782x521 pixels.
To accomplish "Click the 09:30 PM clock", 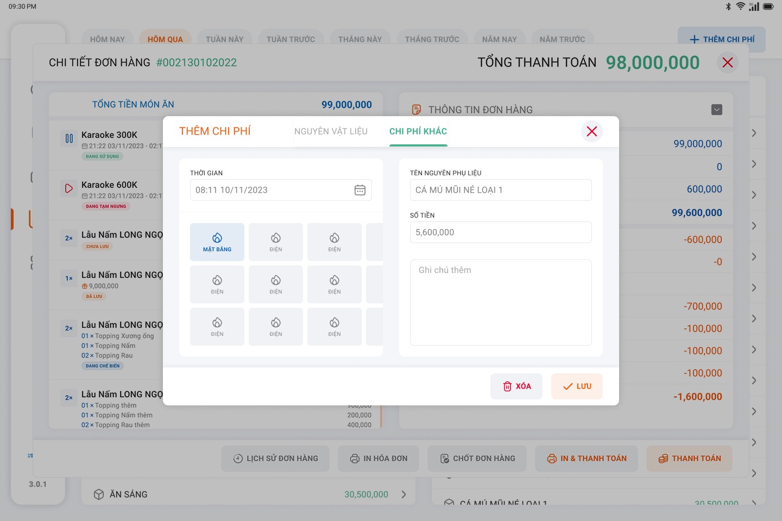I will click(x=22, y=7).
